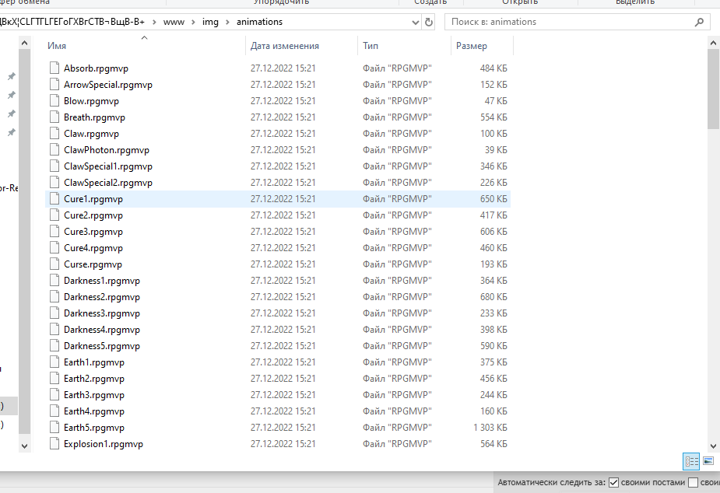This screenshot has width=720, height=493.
Task: Click the file icon of Absorb.rpgmvp
Action: (54, 68)
